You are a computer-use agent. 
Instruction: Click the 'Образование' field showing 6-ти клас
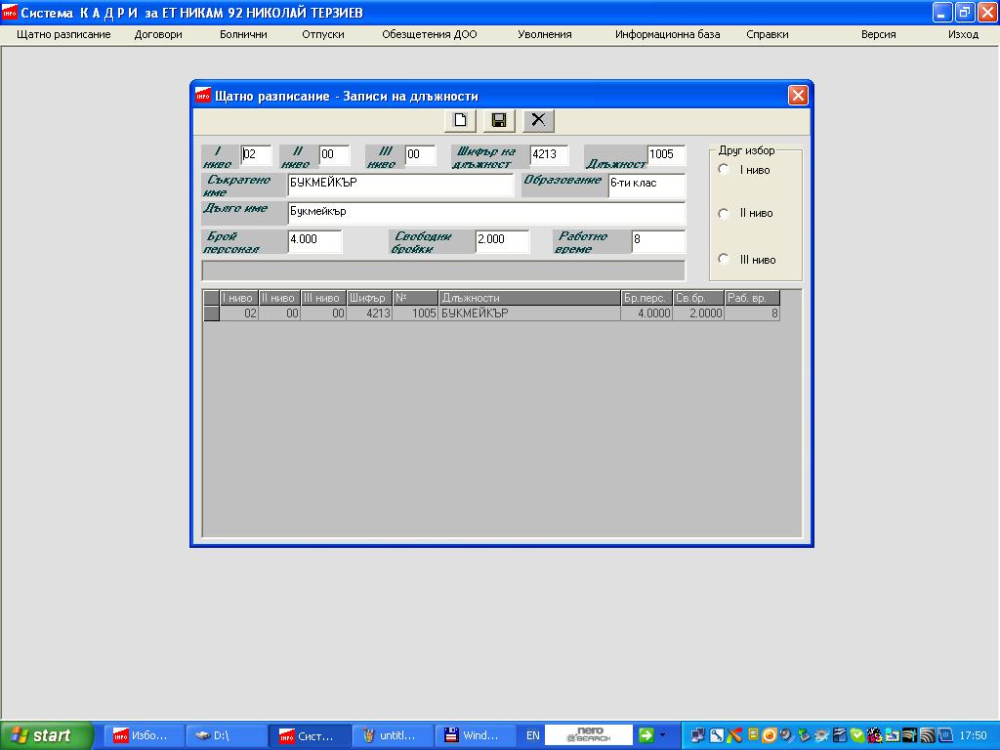(x=646, y=184)
